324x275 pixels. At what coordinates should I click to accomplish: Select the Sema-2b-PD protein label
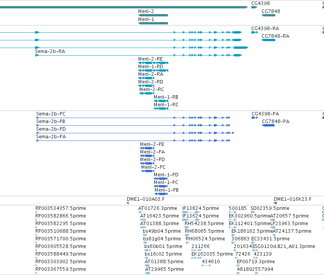51,129
